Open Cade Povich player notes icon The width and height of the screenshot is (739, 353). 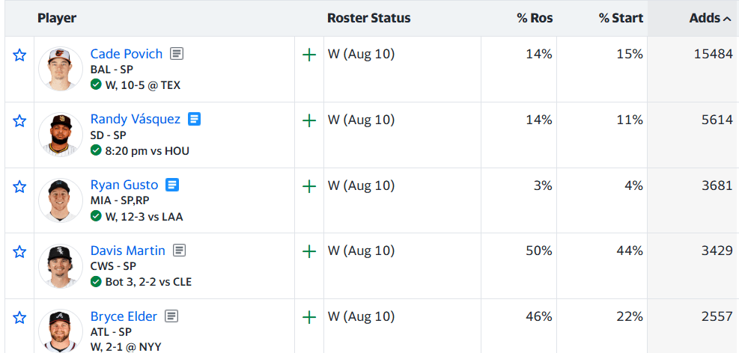(x=177, y=54)
